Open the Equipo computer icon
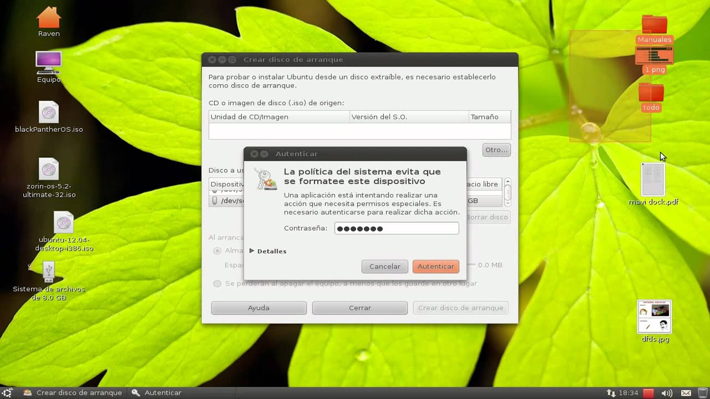 [49, 62]
